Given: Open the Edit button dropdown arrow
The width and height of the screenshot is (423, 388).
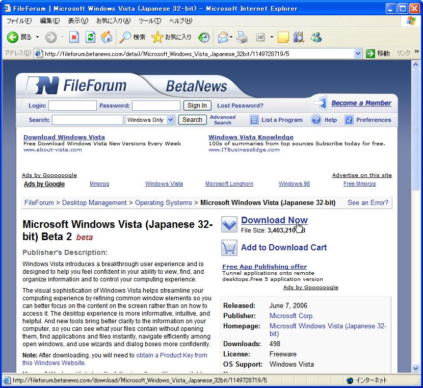Looking at the screenshot, I should coord(272,37).
